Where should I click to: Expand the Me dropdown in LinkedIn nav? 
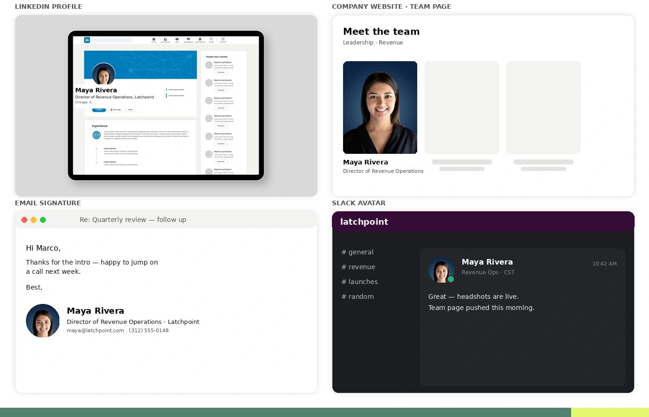pos(211,40)
